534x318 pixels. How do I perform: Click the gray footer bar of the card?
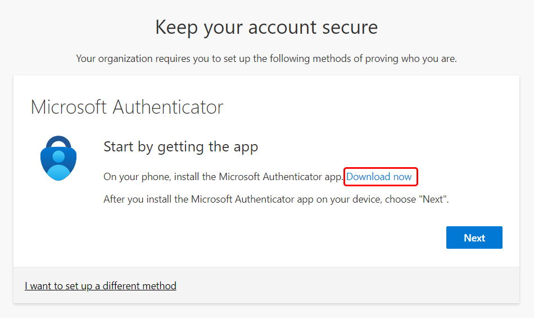tap(266, 285)
